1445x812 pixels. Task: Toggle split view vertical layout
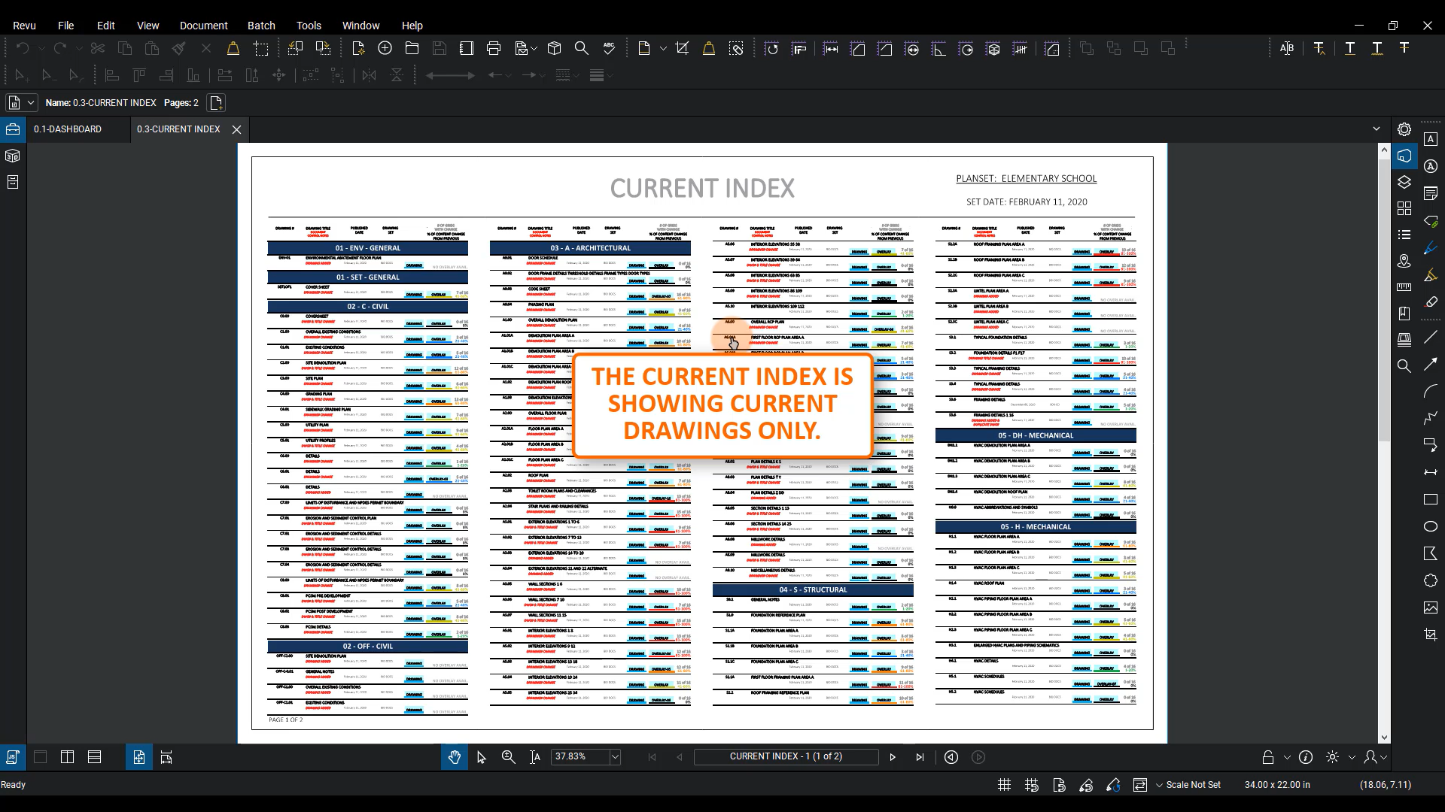(x=67, y=757)
